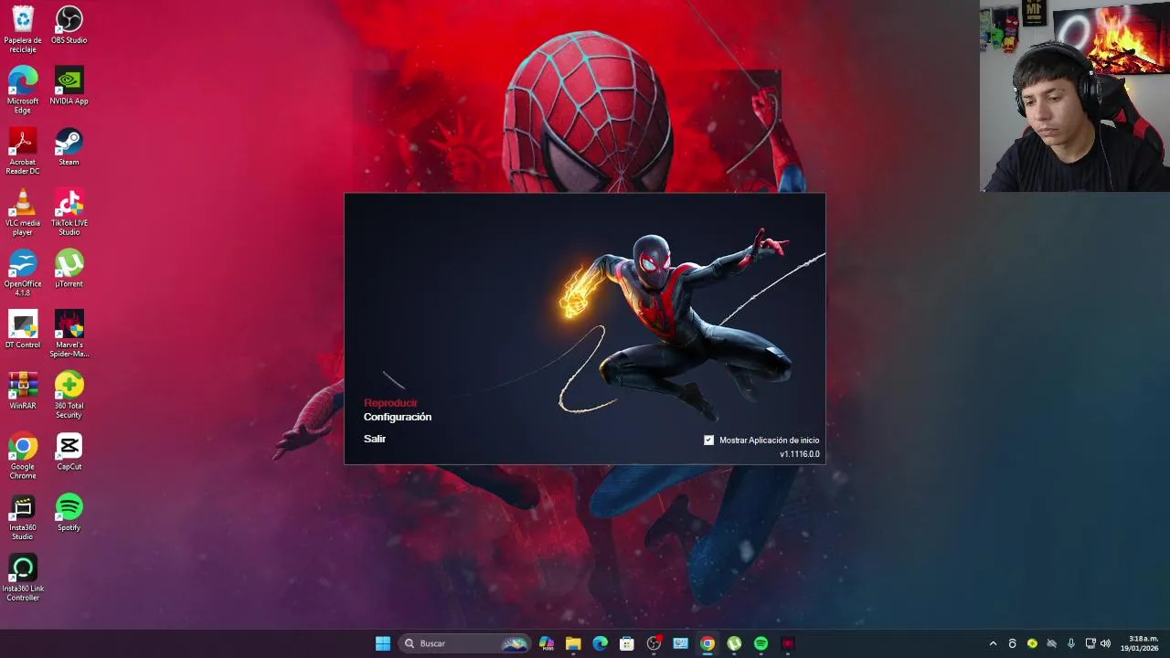Image resolution: width=1170 pixels, height=658 pixels.
Task: Select Insta360 Link Controller desktop icon
Action: pyautogui.click(x=23, y=578)
